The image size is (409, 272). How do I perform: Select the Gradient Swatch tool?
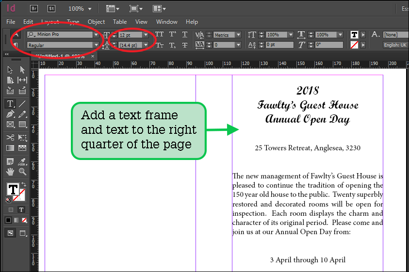(x=10, y=148)
